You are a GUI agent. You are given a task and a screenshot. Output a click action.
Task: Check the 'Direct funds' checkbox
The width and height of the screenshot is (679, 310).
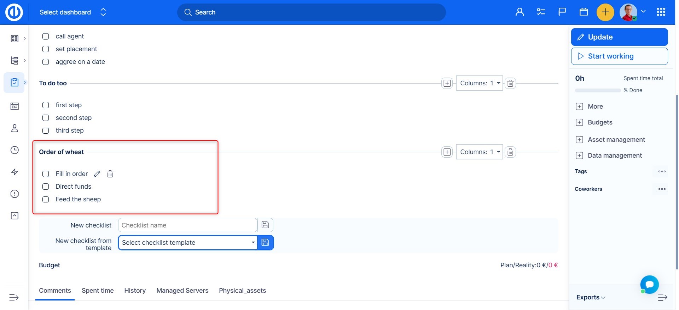46,187
